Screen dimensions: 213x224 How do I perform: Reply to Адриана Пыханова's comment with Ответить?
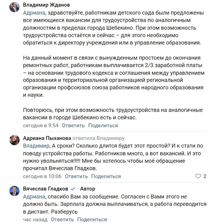(x=76, y=176)
